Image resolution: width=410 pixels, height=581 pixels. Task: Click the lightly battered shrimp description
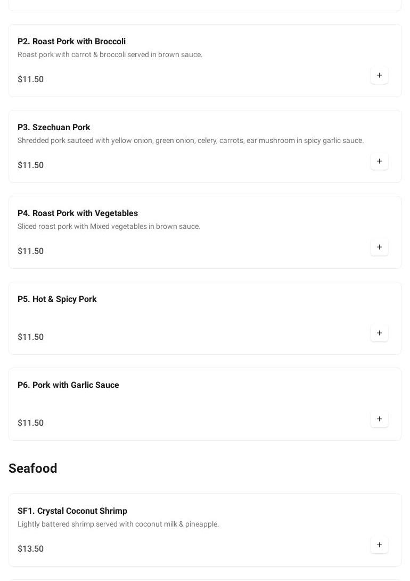click(118, 524)
